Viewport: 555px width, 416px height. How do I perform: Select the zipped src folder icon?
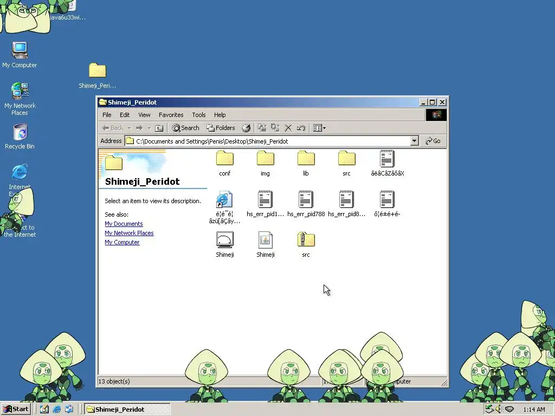pyautogui.click(x=306, y=240)
